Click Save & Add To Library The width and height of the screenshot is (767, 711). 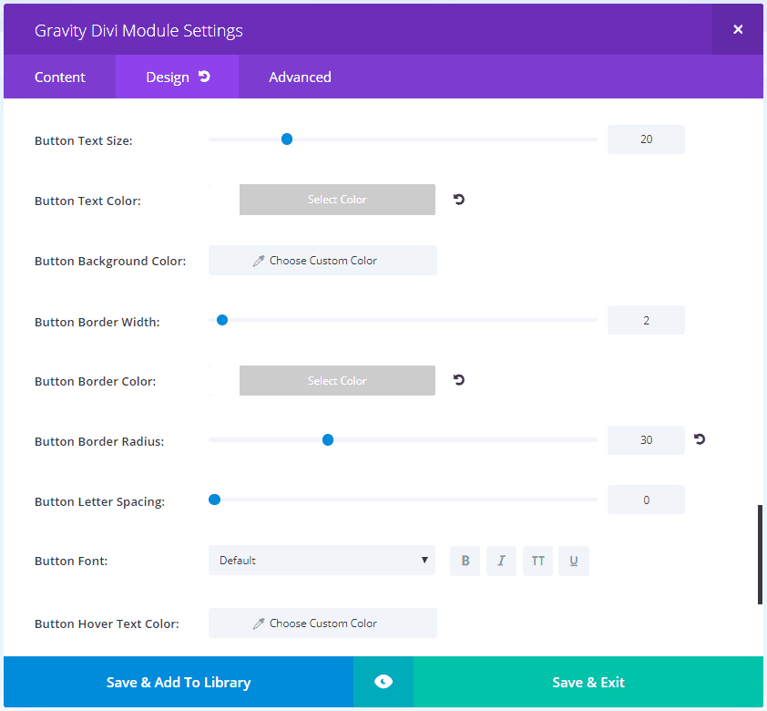click(x=179, y=682)
